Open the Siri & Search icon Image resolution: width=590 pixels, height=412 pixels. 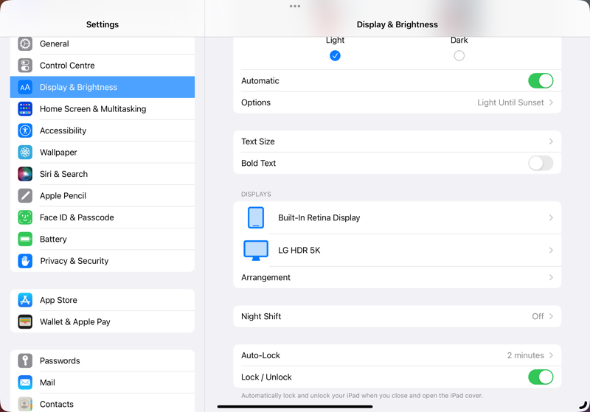pyautogui.click(x=25, y=174)
